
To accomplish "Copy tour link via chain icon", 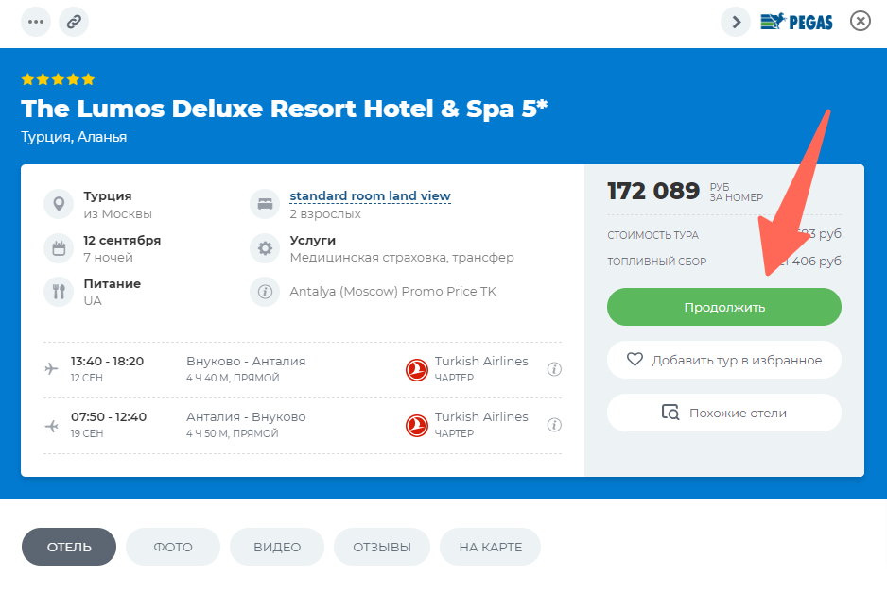I will pos(74,21).
